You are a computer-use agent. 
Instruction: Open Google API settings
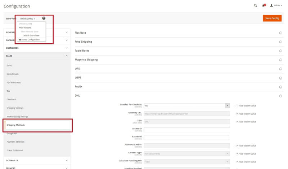coord(12,133)
